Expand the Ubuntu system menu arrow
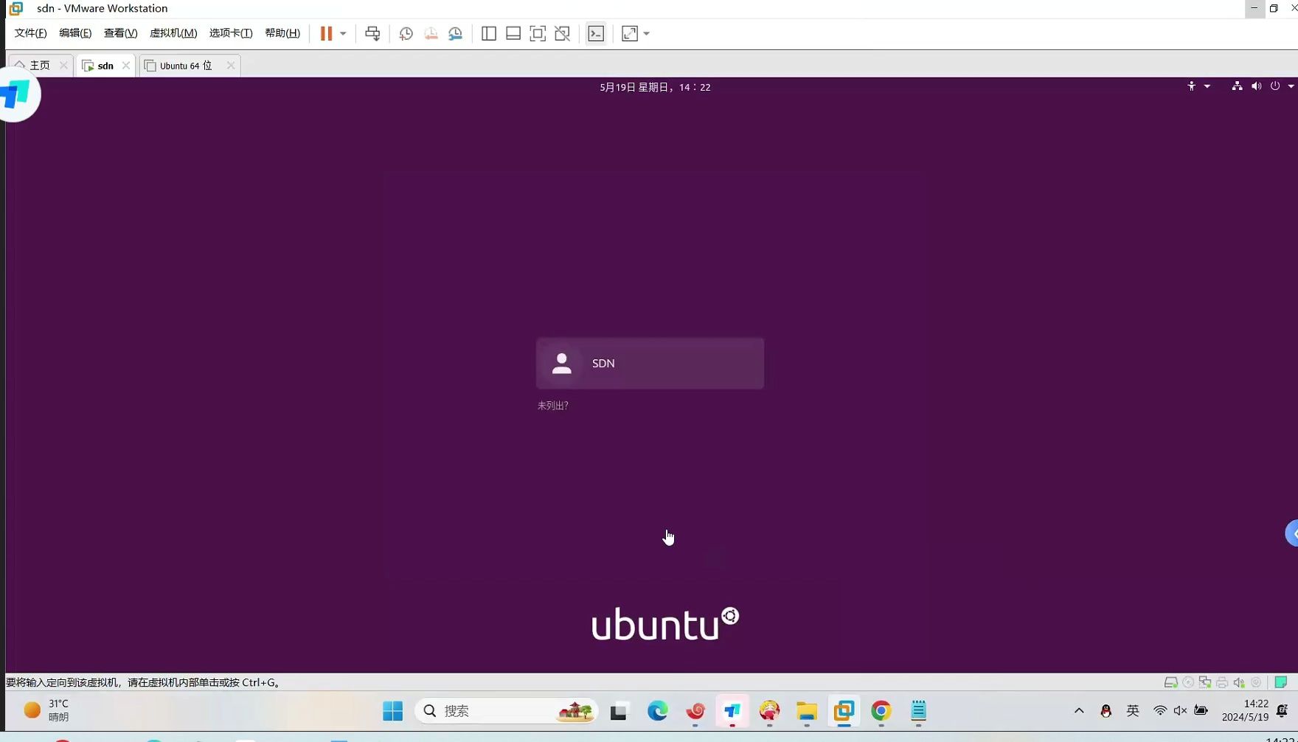This screenshot has height=742, width=1298. pos(1291,86)
